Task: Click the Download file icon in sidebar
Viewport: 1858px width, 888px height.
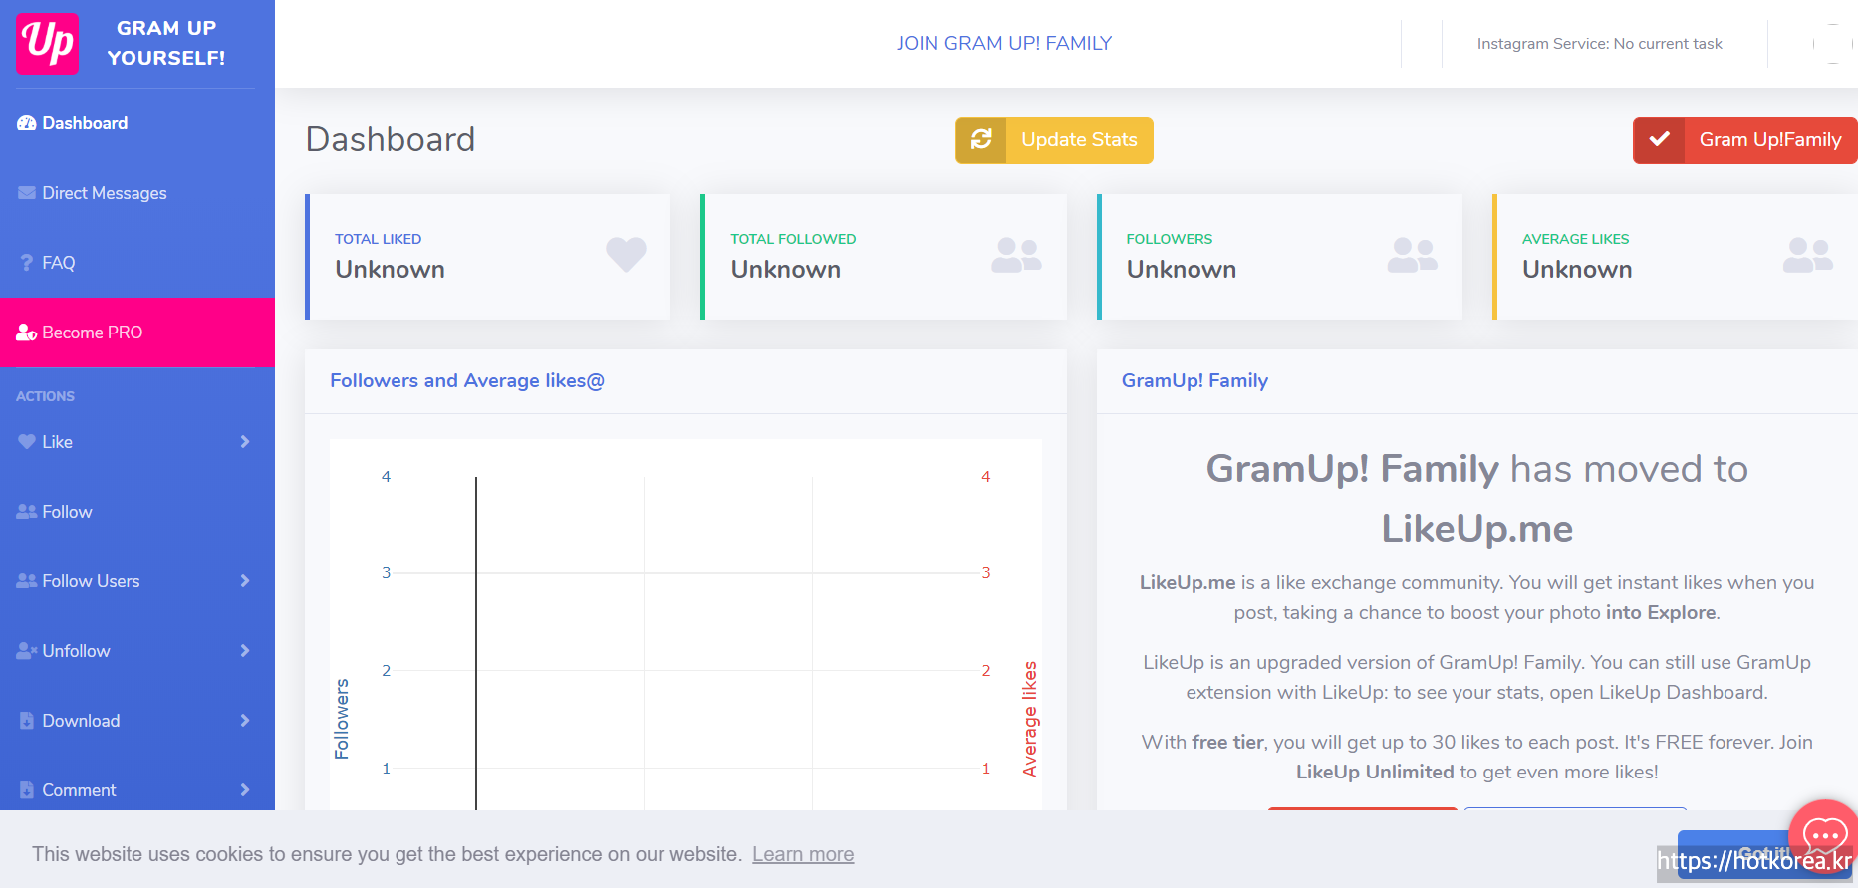Action: click(x=27, y=721)
